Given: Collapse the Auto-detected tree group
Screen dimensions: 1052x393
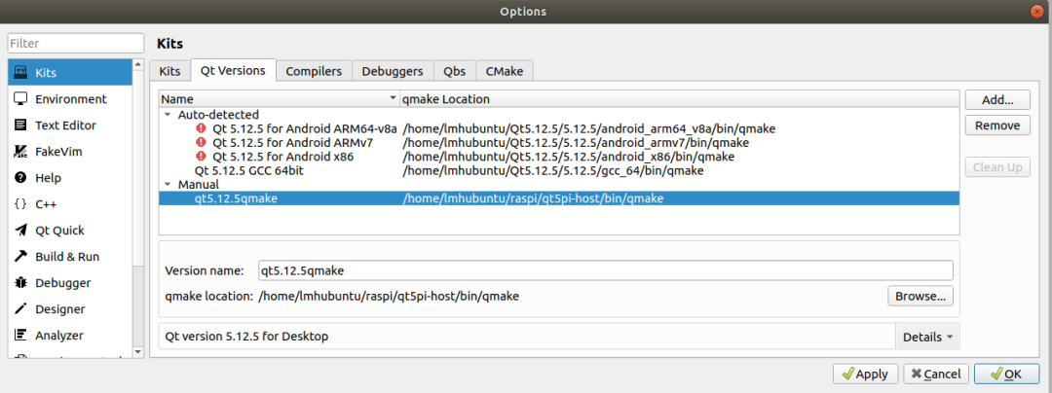Looking at the screenshot, I should click(169, 115).
